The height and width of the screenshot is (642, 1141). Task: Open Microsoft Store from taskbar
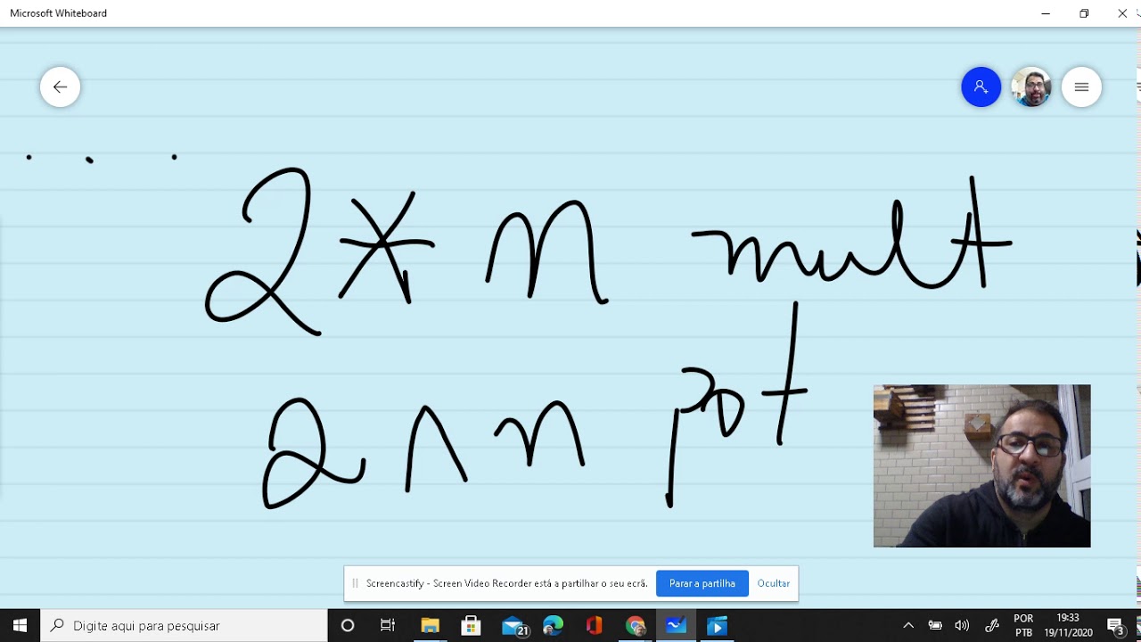point(471,625)
